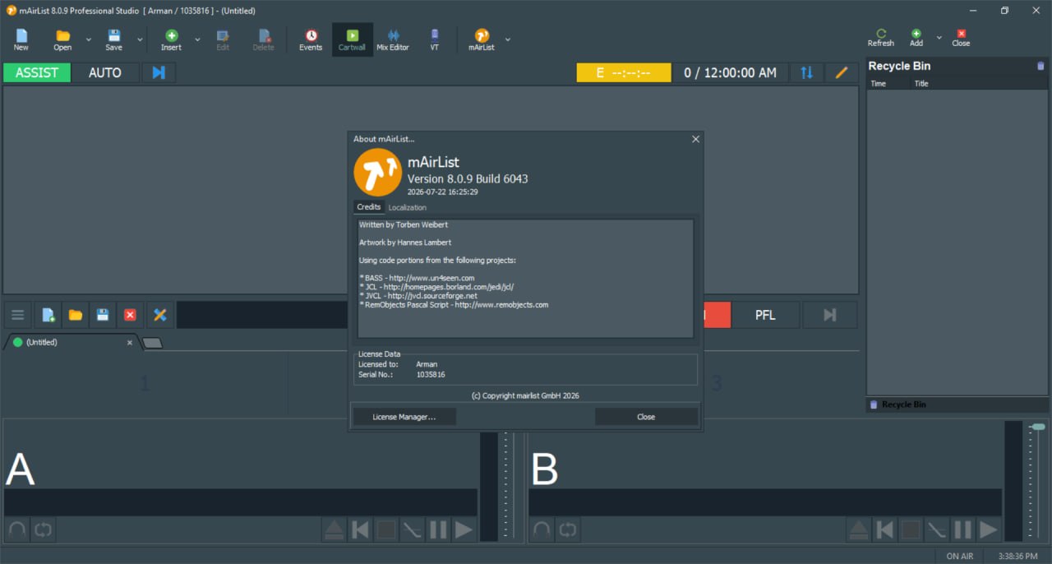The height and width of the screenshot is (564, 1052).
Task: Click the cartwall save disk icon
Action: tap(103, 315)
